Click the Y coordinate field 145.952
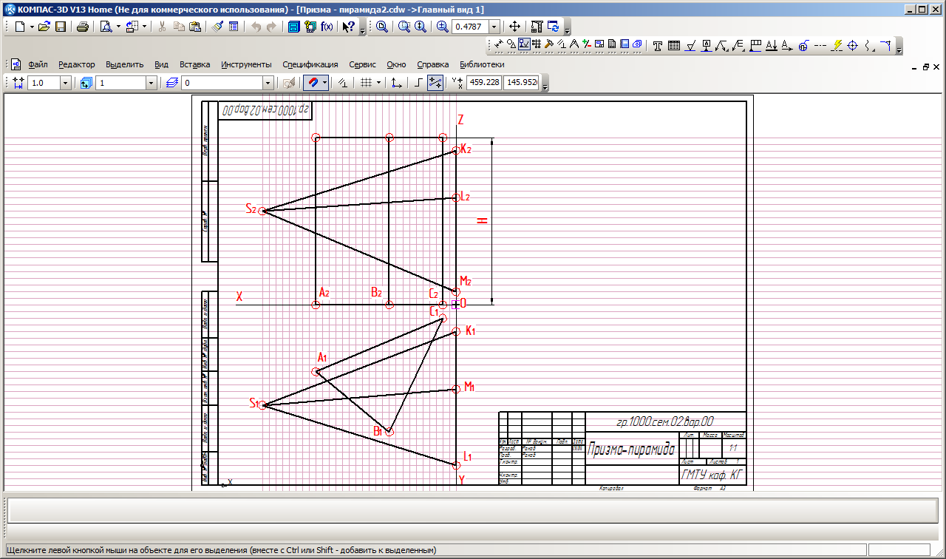 [522, 83]
